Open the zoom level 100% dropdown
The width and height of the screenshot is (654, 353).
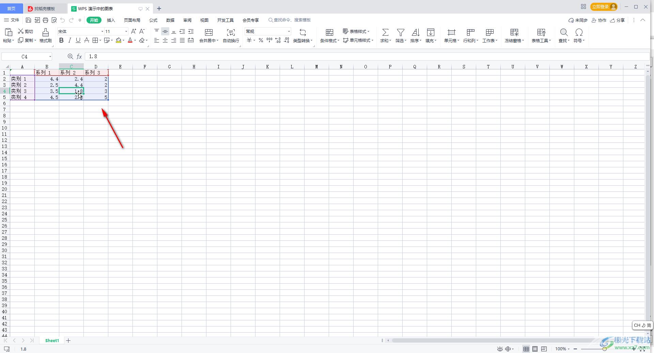(562, 349)
